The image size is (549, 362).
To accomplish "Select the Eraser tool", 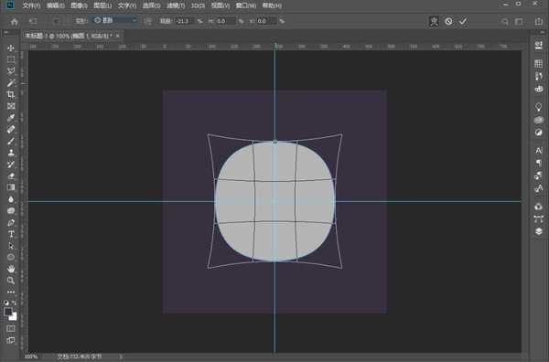I will [11, 176].
